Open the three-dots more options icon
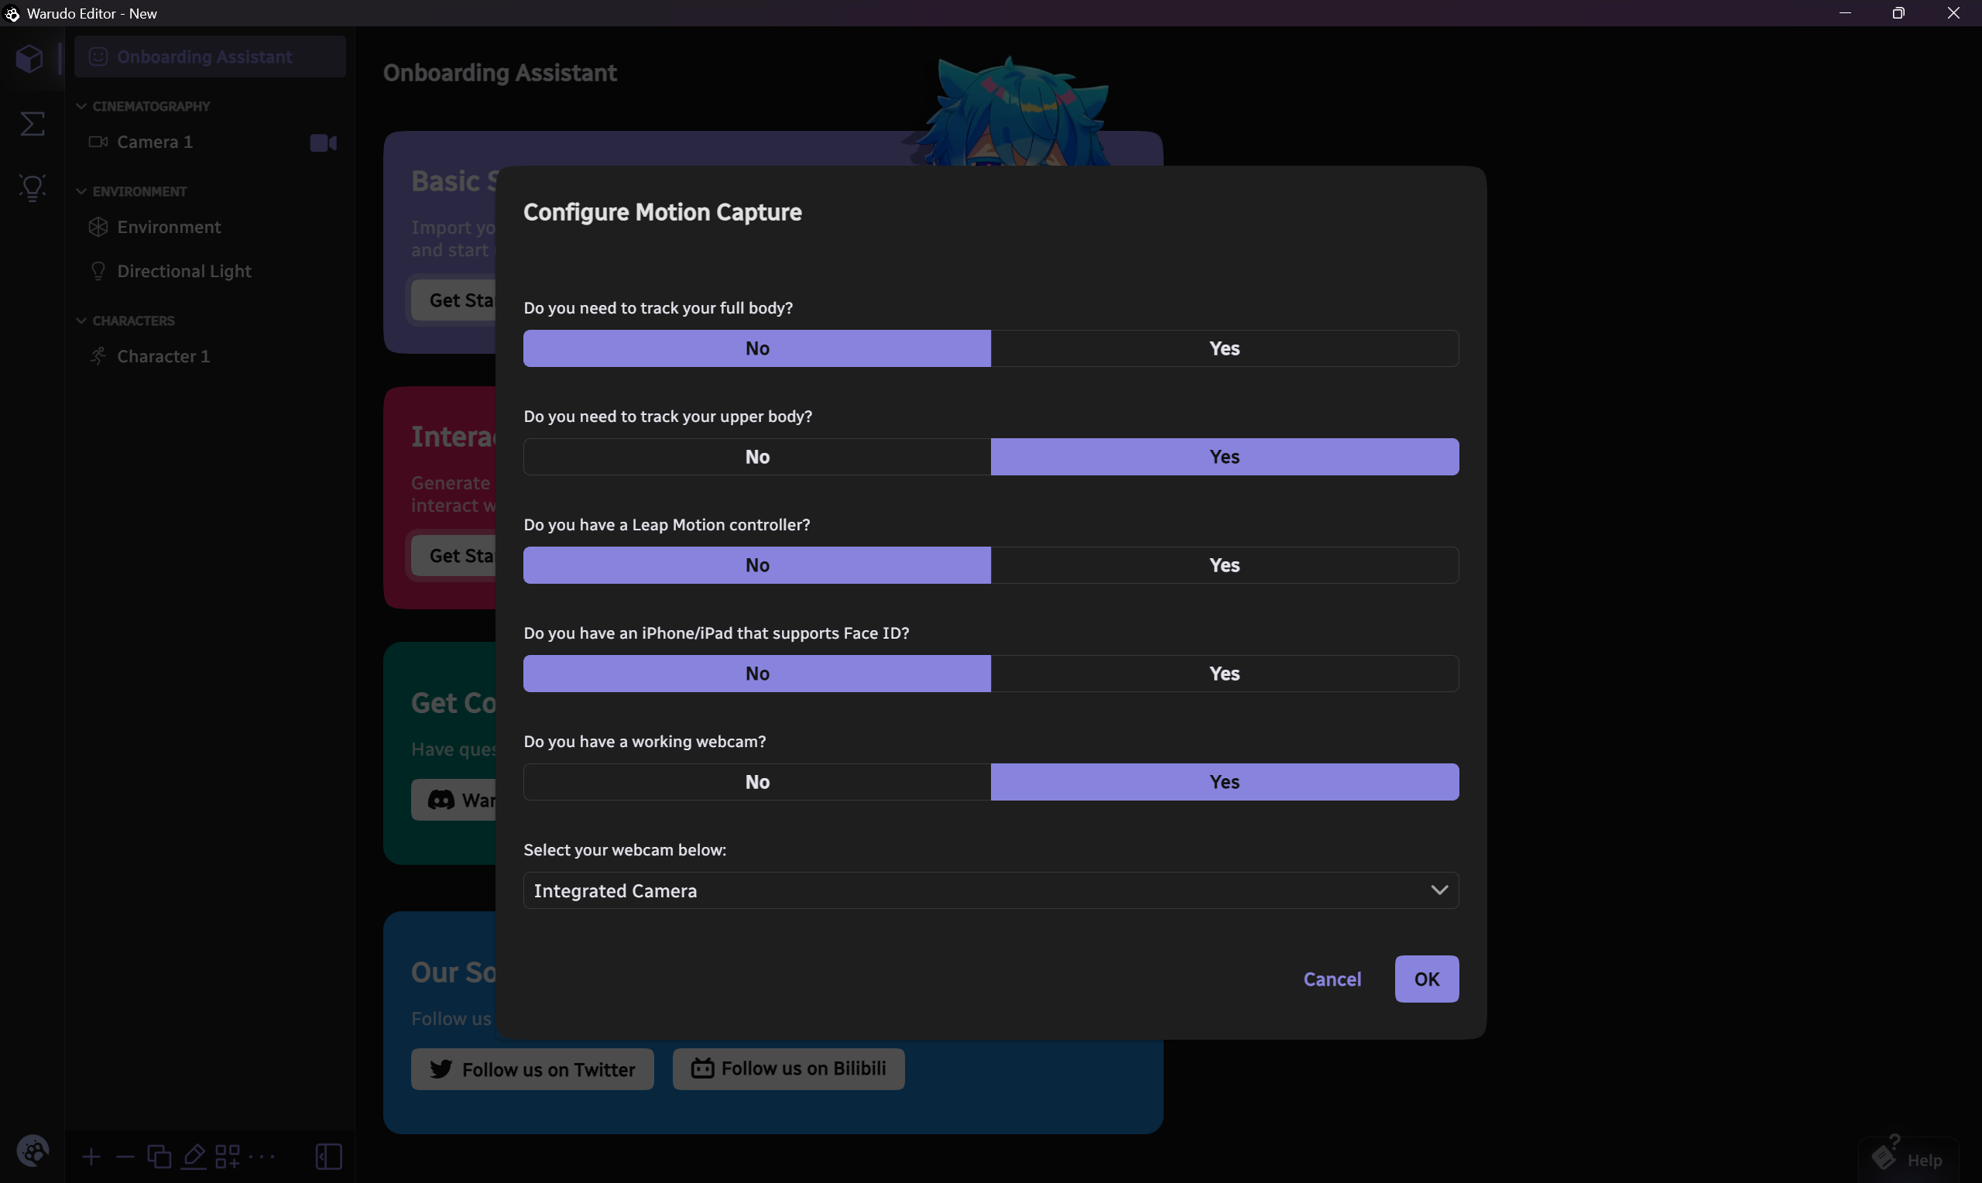Viewport: 1982px width, 1183px height. click(x=262, y=1157)
